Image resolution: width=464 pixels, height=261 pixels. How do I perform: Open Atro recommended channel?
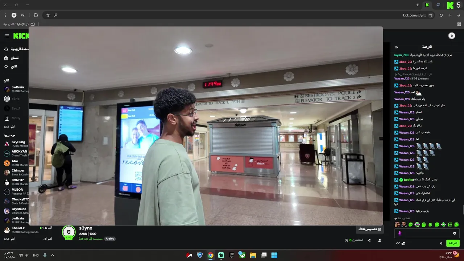click(x=16, y=163)
